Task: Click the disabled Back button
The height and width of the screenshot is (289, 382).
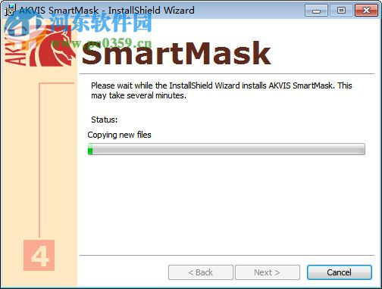Action: coord(201,272)
